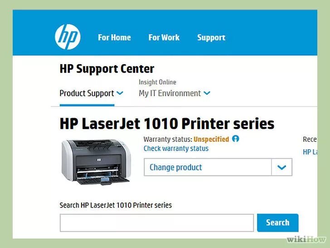Click the arrow button of Change product
Viewport: 330px width, 248px height.
click(282, 167)
